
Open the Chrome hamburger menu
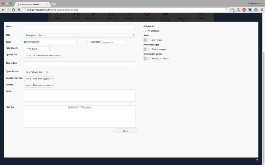(x=262, y=10)
